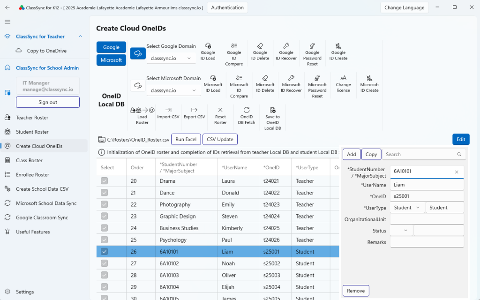Screen dimensions: 480x300
Task: Open the Select Microsoft Domain dropdown
Action: tap(173, 90)
